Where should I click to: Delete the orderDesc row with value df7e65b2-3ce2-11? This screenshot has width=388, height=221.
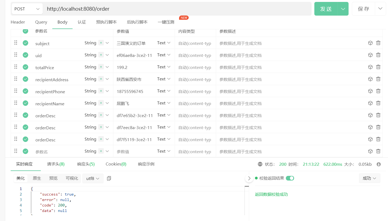[x=378, y=115]
